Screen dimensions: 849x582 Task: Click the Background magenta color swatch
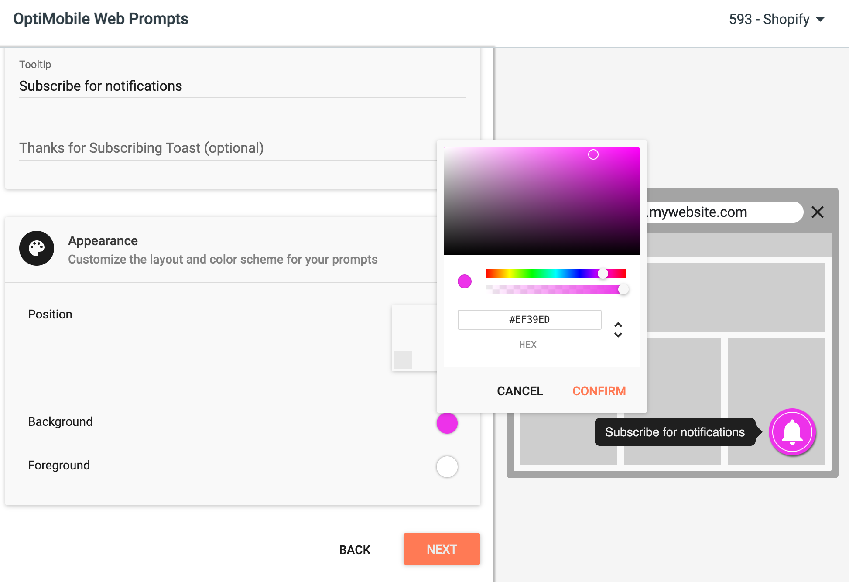click(x=447, y=423)
